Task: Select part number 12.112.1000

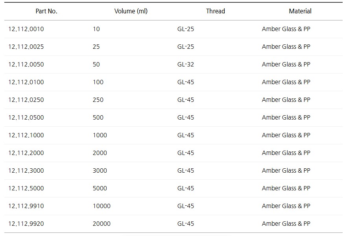Action: pos(26,135)
